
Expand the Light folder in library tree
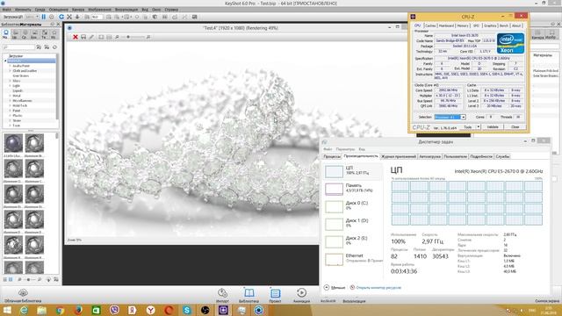[x=10, y=86]
